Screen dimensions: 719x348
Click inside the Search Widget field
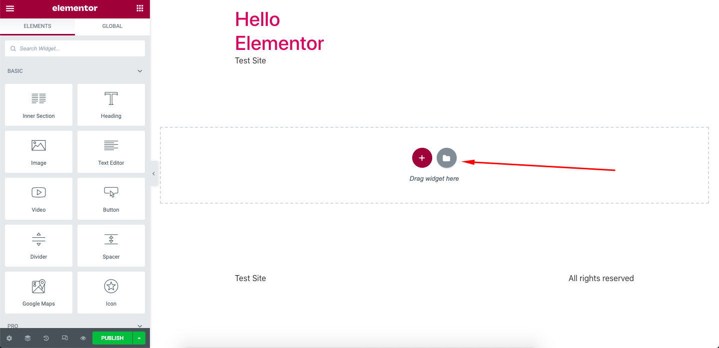74,48
